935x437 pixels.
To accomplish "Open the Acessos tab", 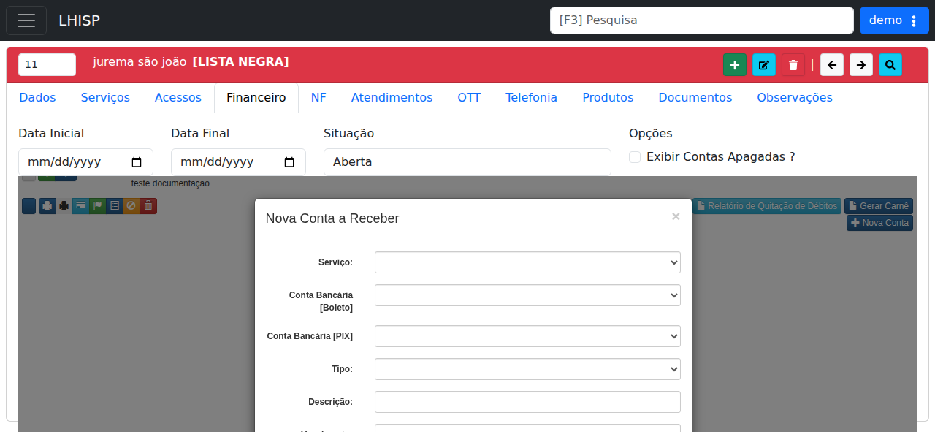I will click(x=178, y=98).
